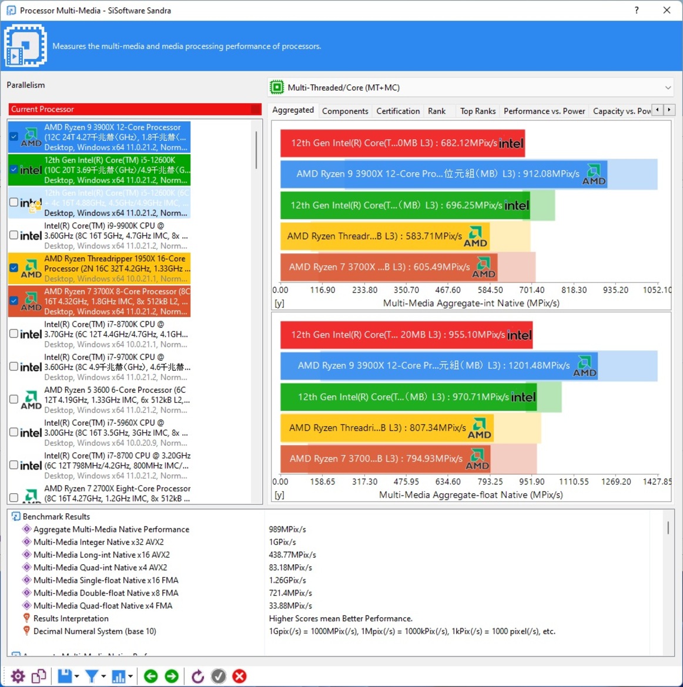The image size is (683, 687).
Task: Check the Intel Core i7-5960X checkbox
Action: click(x=14, y=432)
